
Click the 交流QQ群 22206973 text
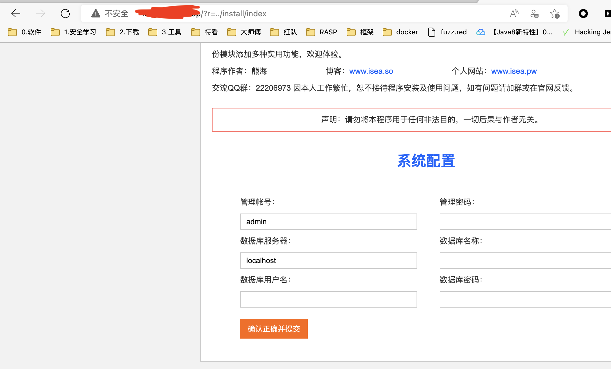(251, 88)
